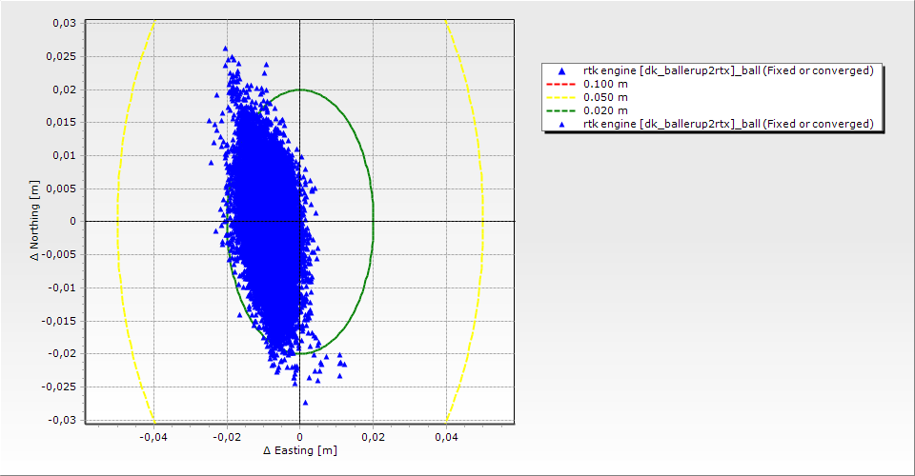
Task: Click the large blue triangle legend marker
Action: click(x=561, y=71)
